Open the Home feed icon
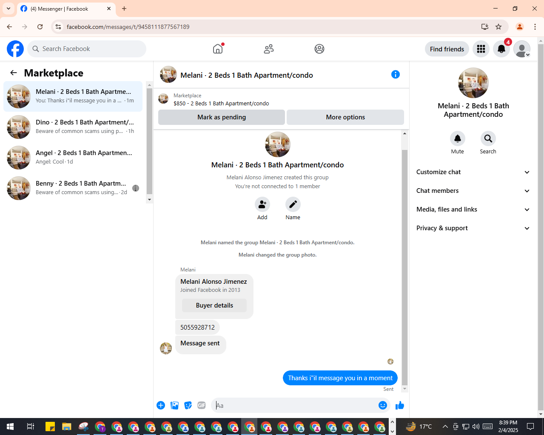The height and width of the screenshot is (435, 544). [218, 49]
